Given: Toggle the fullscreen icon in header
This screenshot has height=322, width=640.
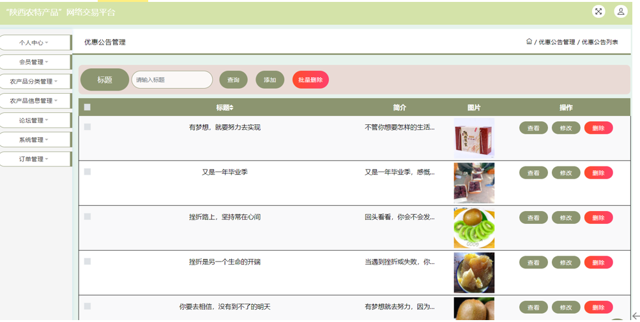Looking at the screenshot, I should pos(598,11).
